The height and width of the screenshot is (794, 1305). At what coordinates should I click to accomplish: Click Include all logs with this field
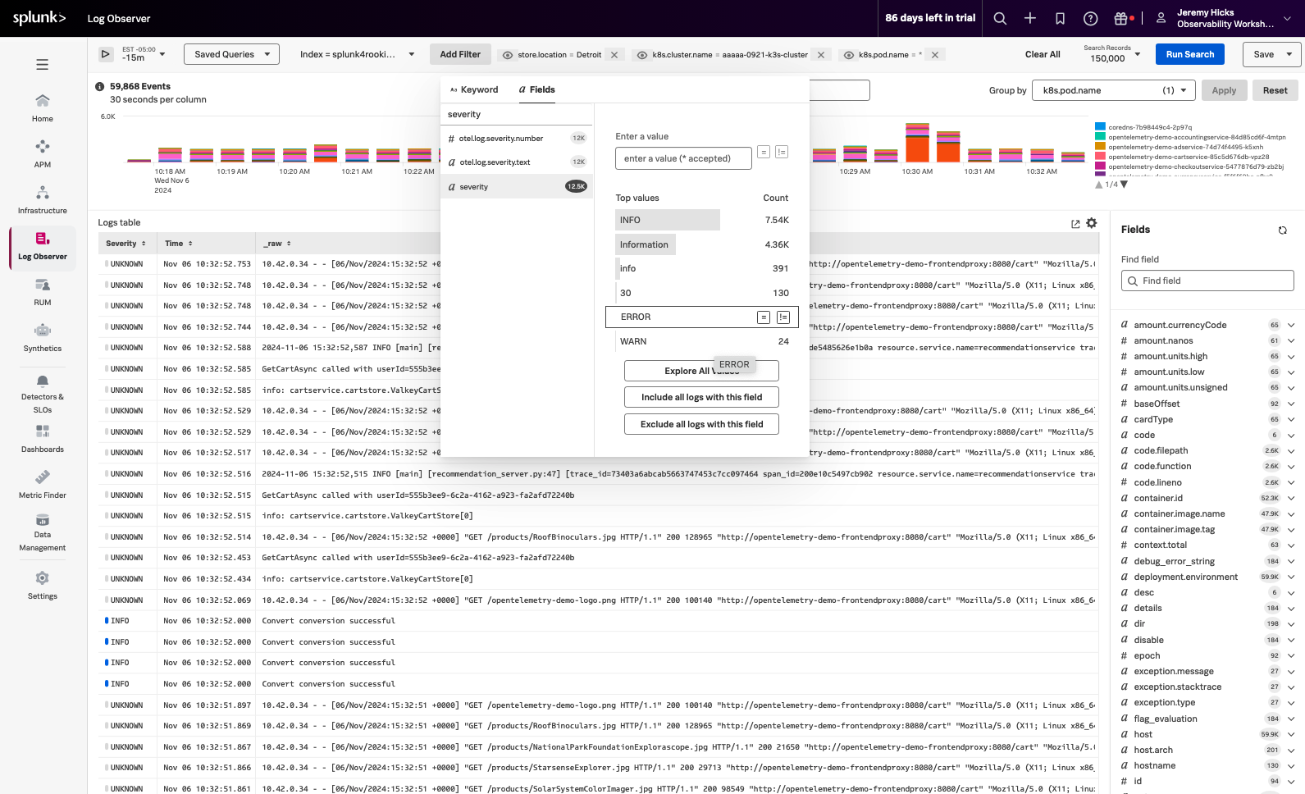click(701, 397)
